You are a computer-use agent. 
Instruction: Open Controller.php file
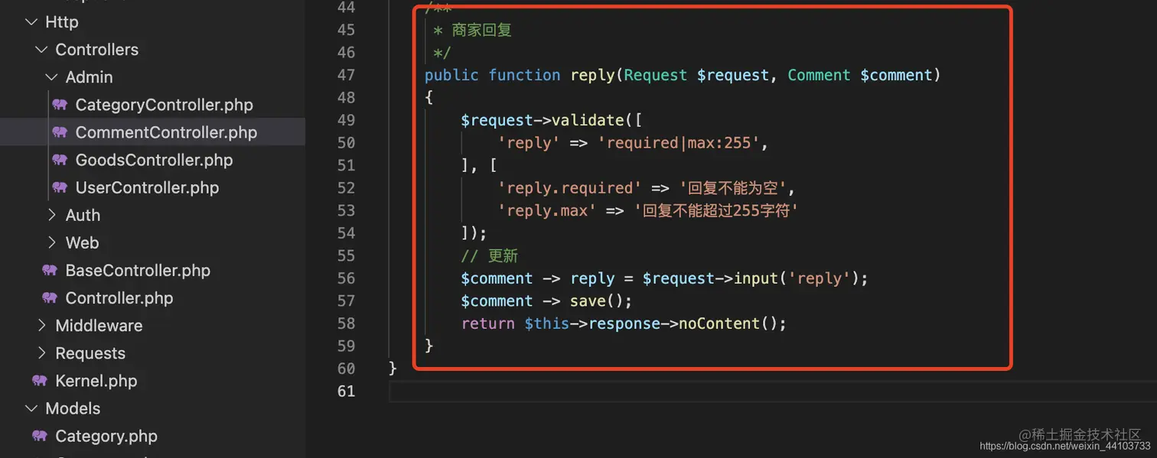[x=119, y=297]
